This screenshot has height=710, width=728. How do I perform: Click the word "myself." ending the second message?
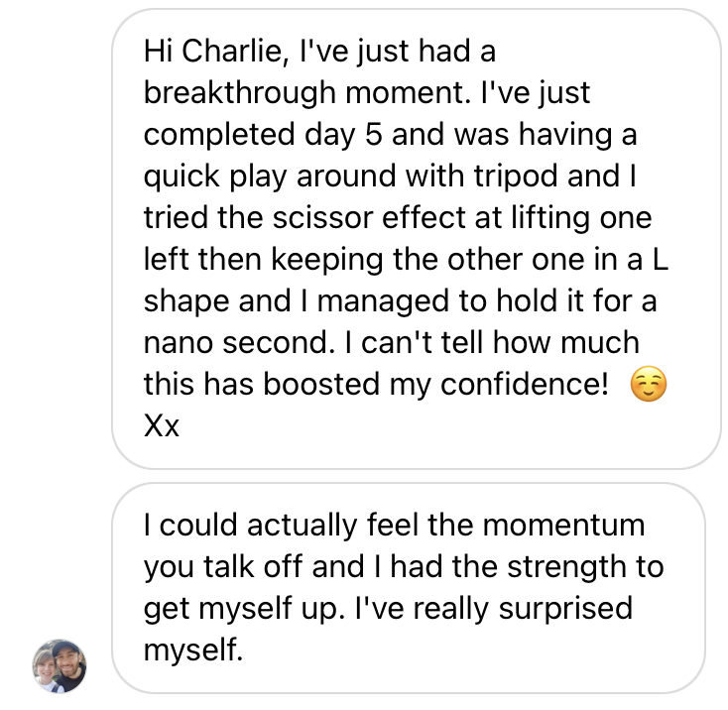pyautogui.click(x=192, y=651)
